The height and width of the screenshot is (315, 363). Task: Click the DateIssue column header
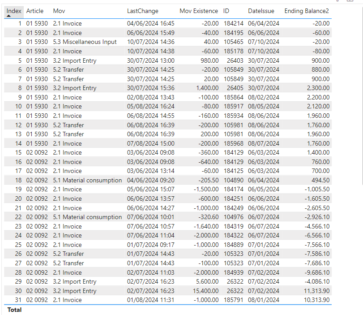pyautogui.click(x=261, y=11)
